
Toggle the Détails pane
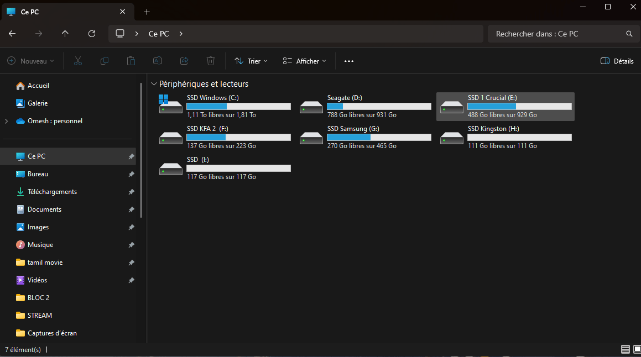[617, 61]
